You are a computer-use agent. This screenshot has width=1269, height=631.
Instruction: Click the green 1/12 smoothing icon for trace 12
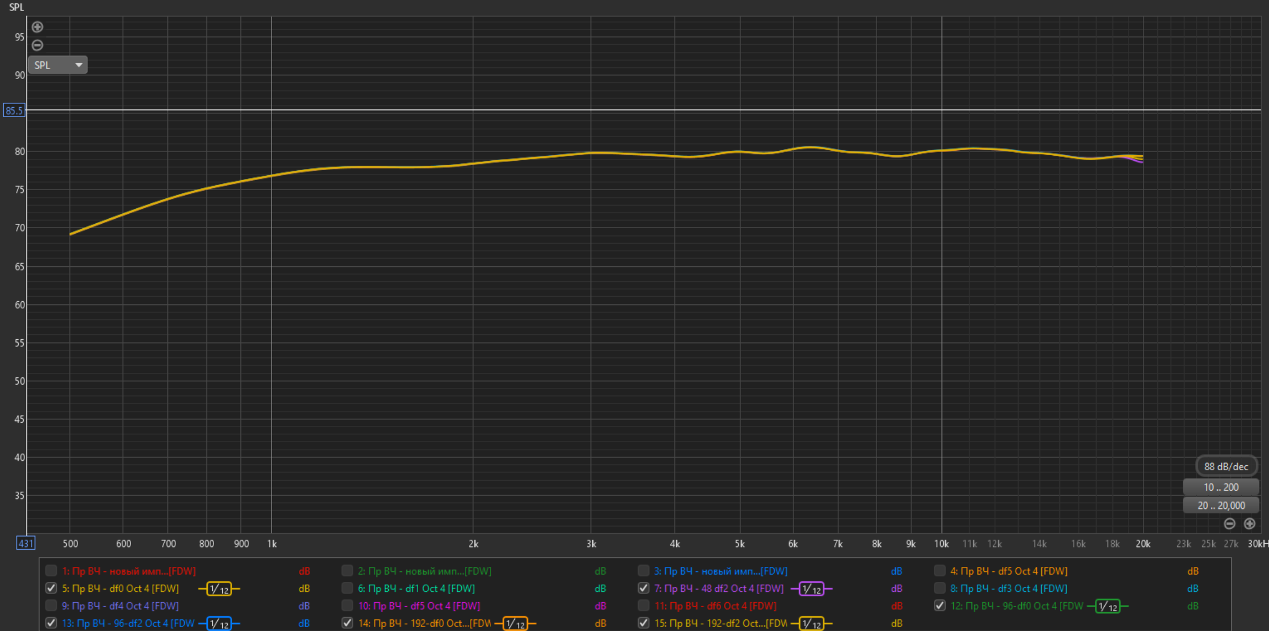pyautogui.click(x=1108, y=606)
